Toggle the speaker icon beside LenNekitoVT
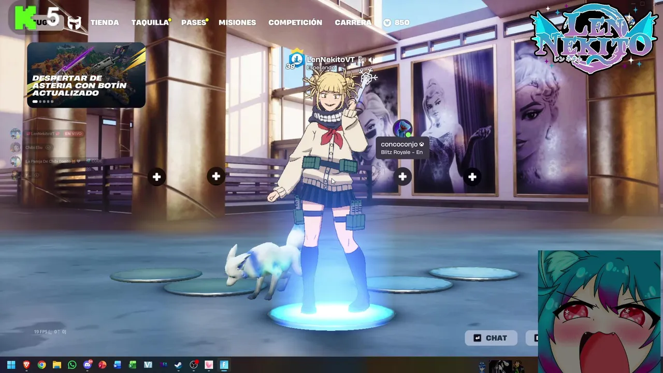The height and width of the screenshot is (373, 663). coord(370,60)
